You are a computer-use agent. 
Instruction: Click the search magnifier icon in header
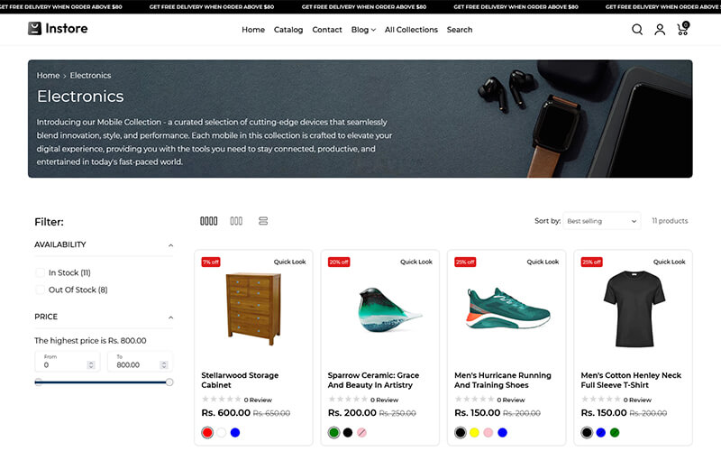click(x=637, y=30)
